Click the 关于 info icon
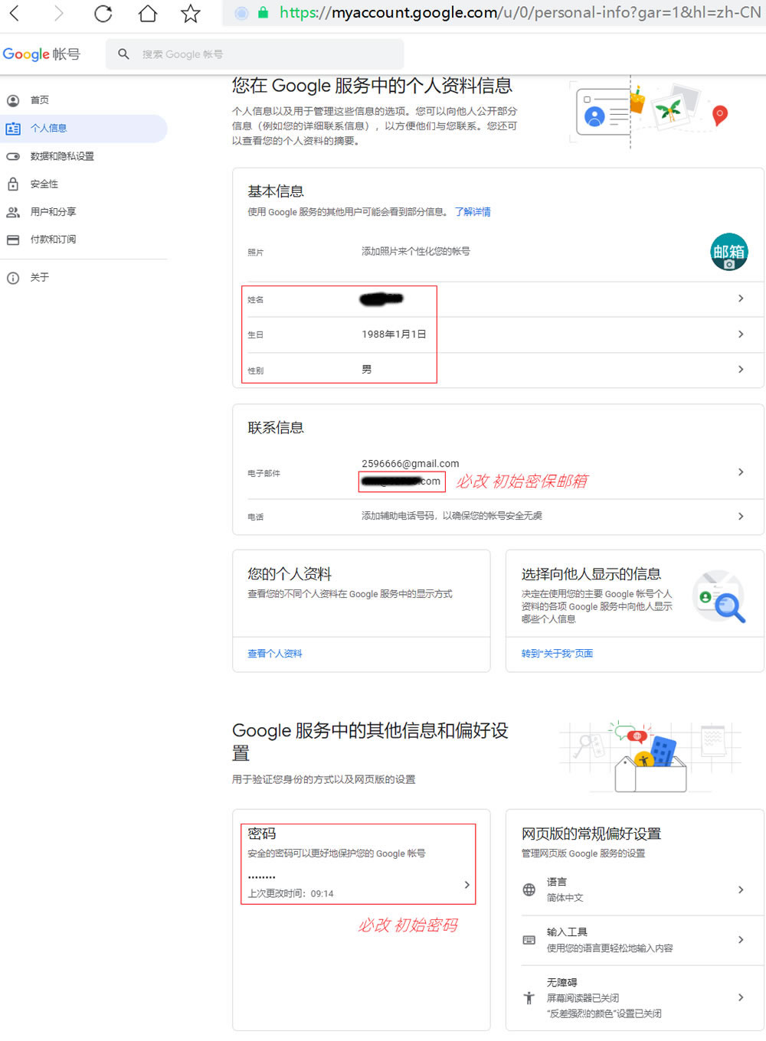This screenshot has height=1041, width=766. pyautogui.click(x=13, y=278)
